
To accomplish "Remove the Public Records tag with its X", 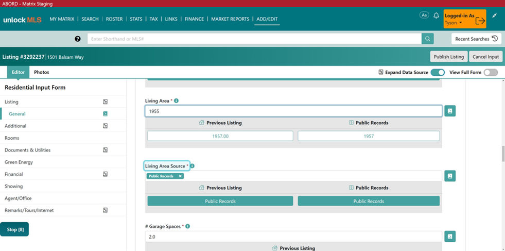I will pyautogui.click(x=180, y=176).
